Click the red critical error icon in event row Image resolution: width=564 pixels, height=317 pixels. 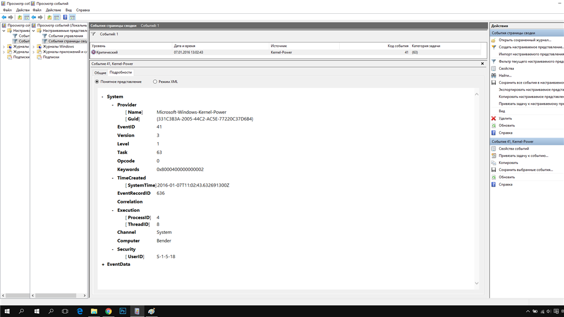click(x=94, y=52)
